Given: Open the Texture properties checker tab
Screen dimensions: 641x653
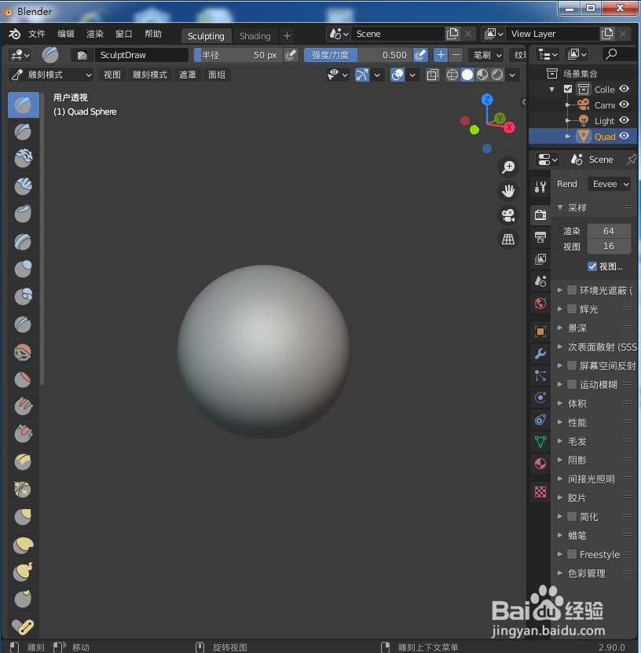Looking at the screenshot, I should pos(540,491).
